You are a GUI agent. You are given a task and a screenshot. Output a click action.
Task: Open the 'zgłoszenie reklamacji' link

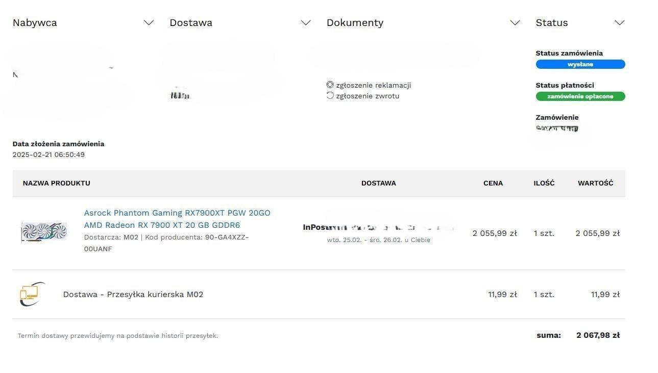(x=373, y=85)
